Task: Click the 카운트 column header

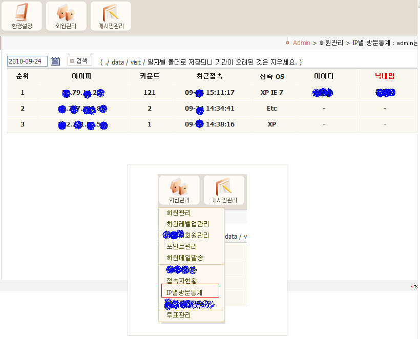Action: click(x=150, y=76)
